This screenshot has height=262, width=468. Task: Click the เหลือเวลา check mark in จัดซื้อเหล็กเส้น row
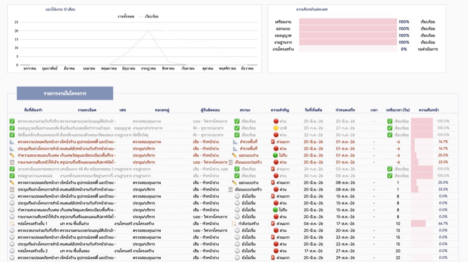pos(390,135)
